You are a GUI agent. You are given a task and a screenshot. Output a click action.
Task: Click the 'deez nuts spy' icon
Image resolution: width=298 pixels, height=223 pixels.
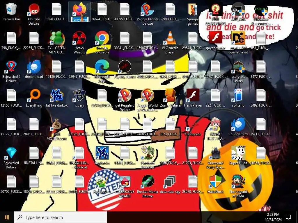170,182
